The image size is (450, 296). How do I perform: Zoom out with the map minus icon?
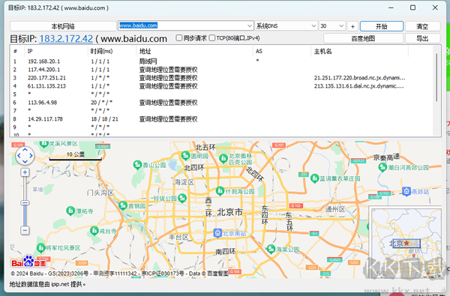tap(25, 230)
